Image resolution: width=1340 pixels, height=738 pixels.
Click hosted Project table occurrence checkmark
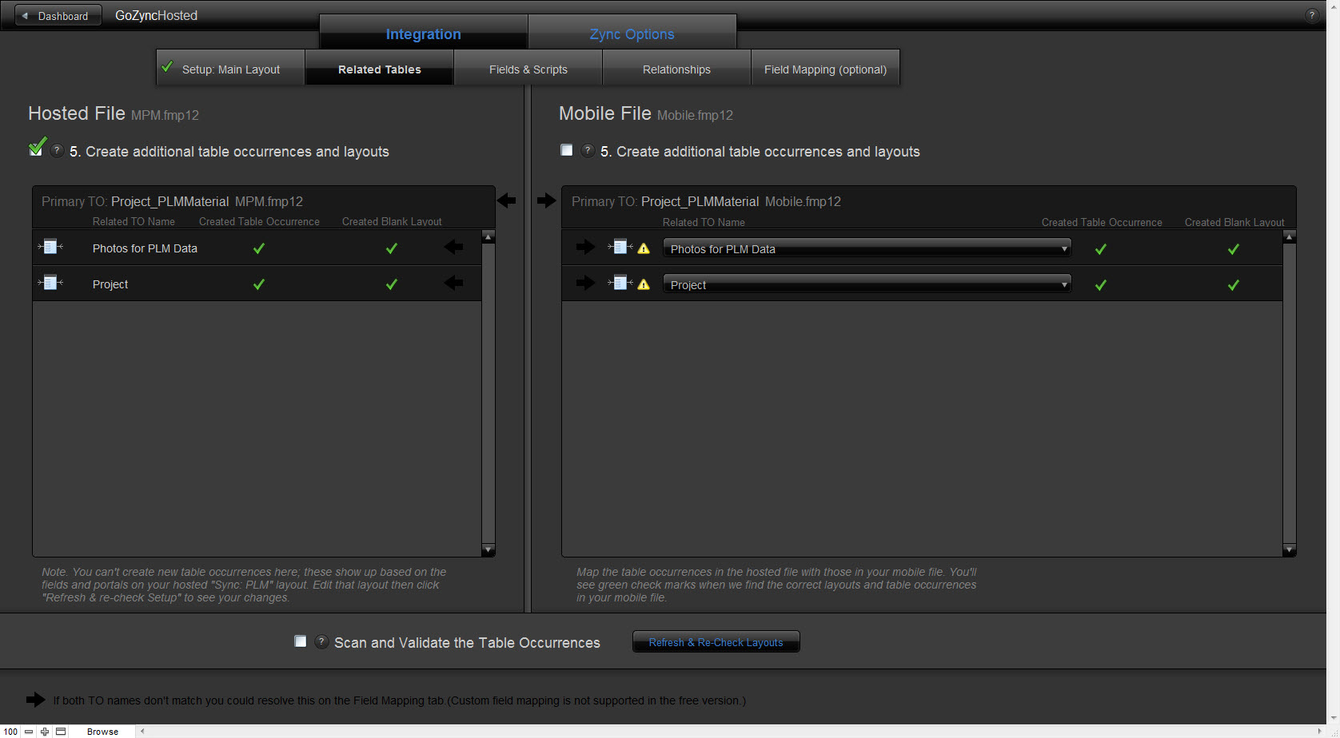[x=259, y=284]
